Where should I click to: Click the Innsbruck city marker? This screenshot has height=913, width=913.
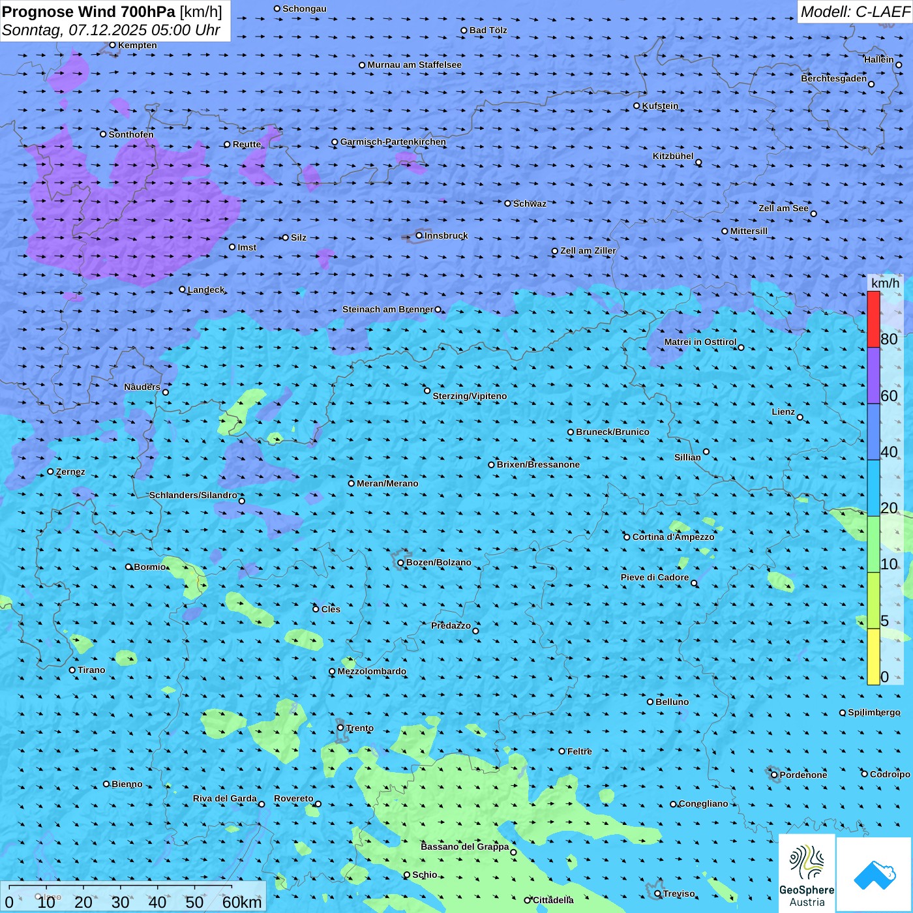[x=419, y=236]
